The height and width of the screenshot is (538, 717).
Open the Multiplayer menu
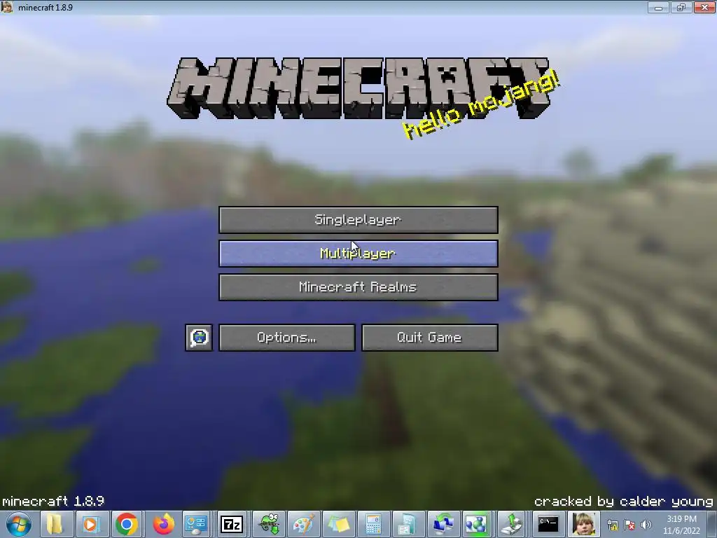click(358, 254)
